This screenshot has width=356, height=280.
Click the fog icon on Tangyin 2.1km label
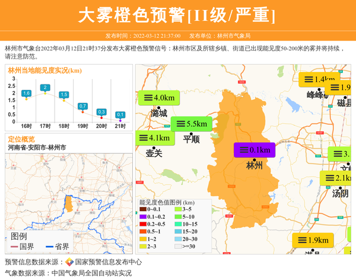coord(328,178)
